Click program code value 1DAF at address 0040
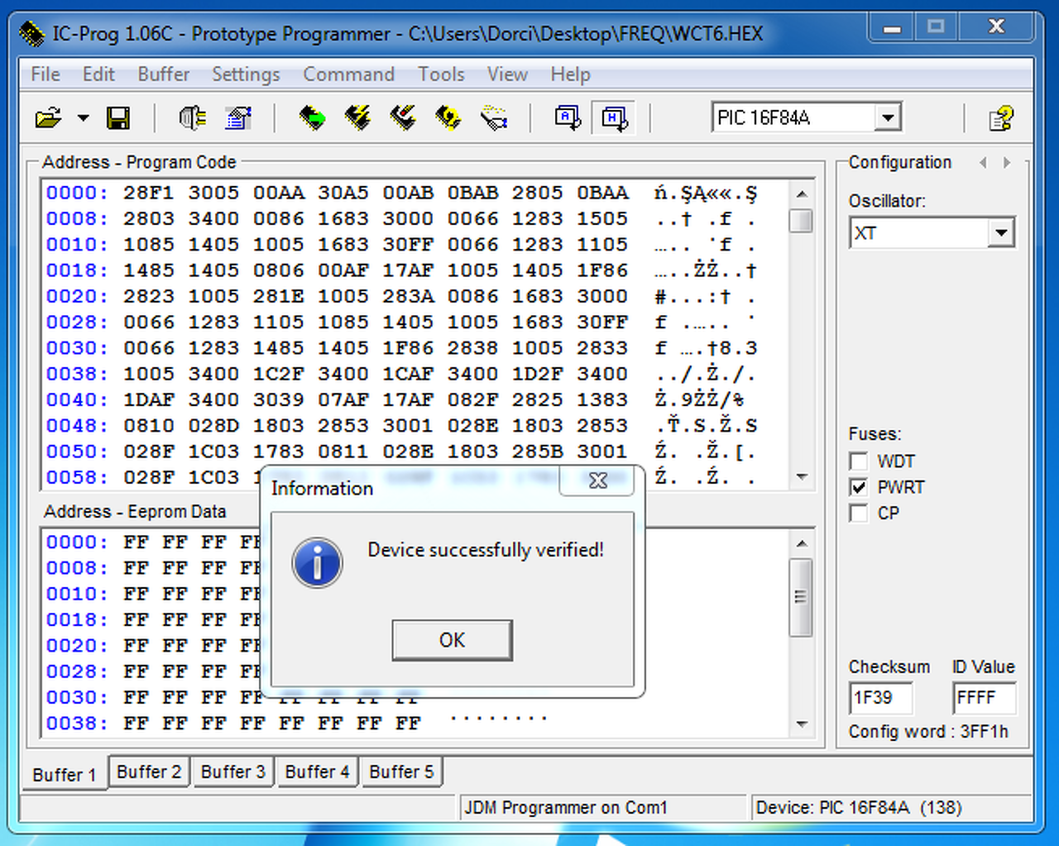This screenshot has height=846, width=1059. click(x=149, y=400)
